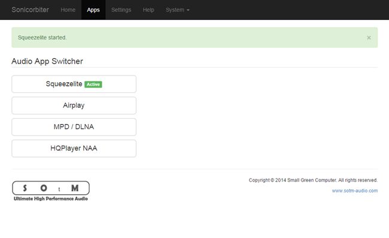Viewport: 389px width, 238px height.
Task: Switch to the Airplay app
Action: (x=74, y=106)
